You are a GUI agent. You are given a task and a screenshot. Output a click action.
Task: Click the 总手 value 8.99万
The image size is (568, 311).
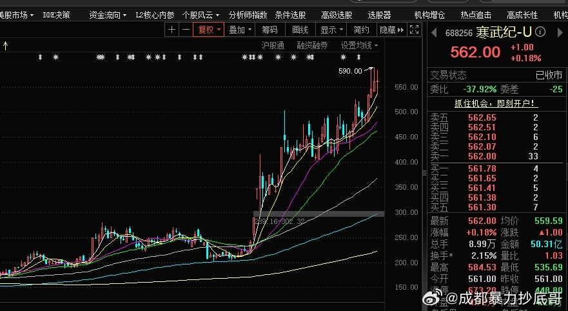tap(482, 244)
